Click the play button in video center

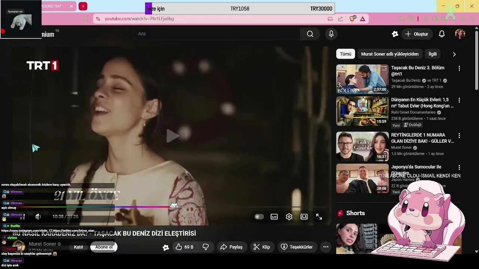click(x=173, y=136)
